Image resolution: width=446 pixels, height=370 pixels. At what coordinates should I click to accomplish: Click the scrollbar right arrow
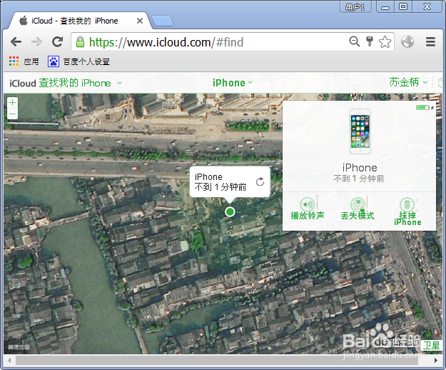(x=436, y=360)
